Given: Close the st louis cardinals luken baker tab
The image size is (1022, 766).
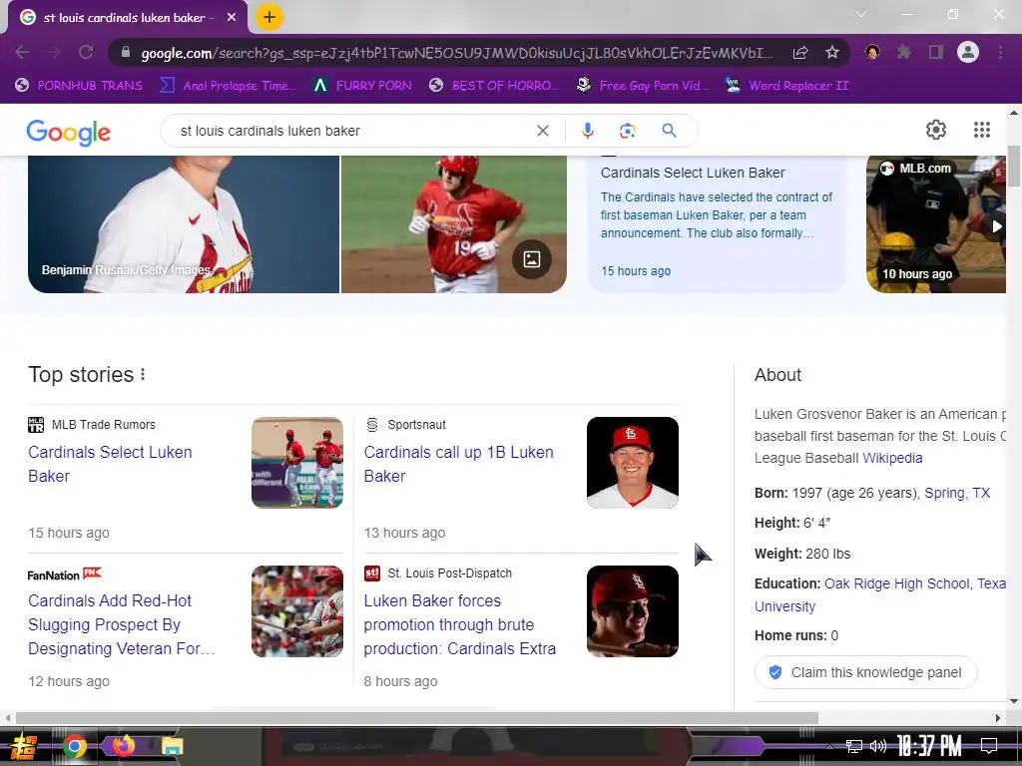Looking at the screenshot, I should click(x=232, y=18).
